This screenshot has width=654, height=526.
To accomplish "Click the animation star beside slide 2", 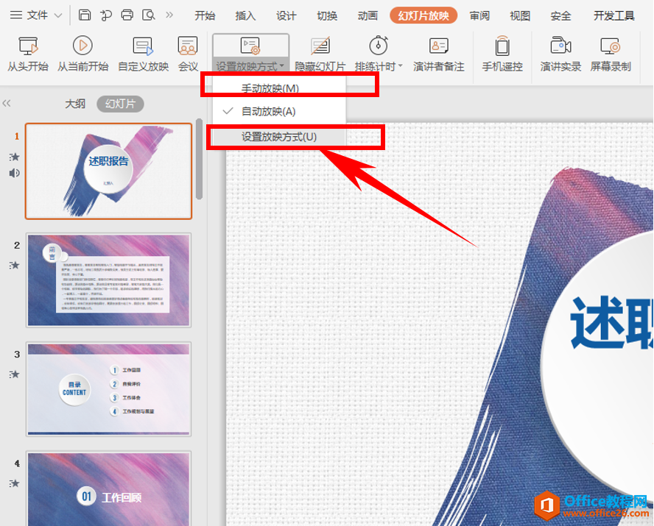I will tap(14, 265).
